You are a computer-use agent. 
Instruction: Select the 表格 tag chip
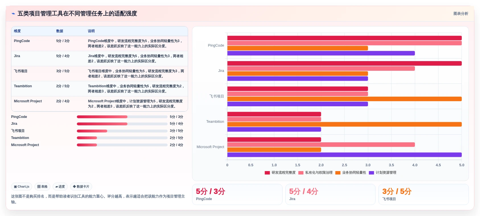point(42,187)
